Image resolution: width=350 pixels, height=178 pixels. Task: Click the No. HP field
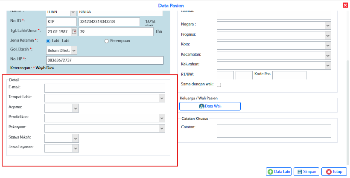[x=105, y=60]
